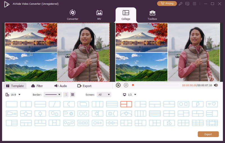Select the flag and gear template
Screen dimensions: 225x143
pyautogui.click(x=69, y=114)
